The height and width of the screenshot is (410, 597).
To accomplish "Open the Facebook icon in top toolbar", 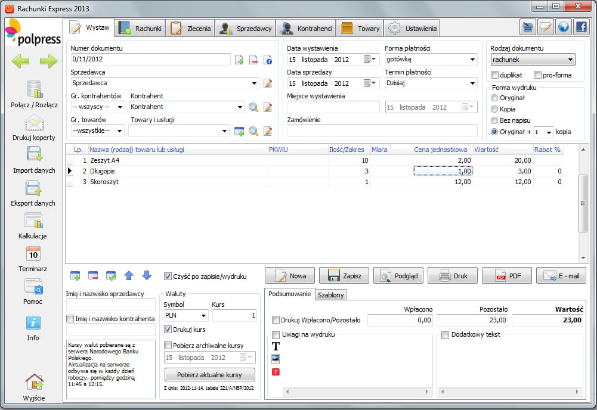I will 580,27.
